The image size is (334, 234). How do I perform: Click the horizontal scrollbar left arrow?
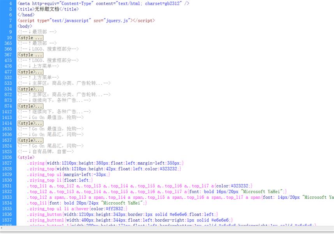1,228
